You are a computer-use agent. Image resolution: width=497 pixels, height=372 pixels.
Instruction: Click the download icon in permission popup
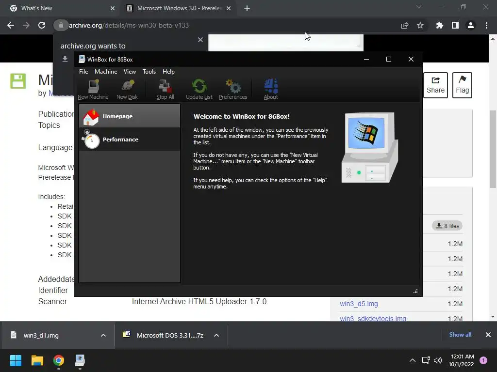[x=65, y=59]
